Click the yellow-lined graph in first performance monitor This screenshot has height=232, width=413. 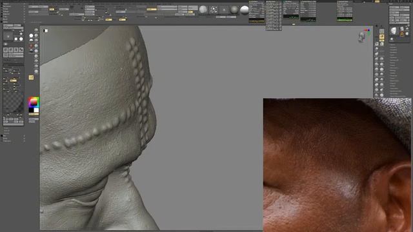click(257, 21)
